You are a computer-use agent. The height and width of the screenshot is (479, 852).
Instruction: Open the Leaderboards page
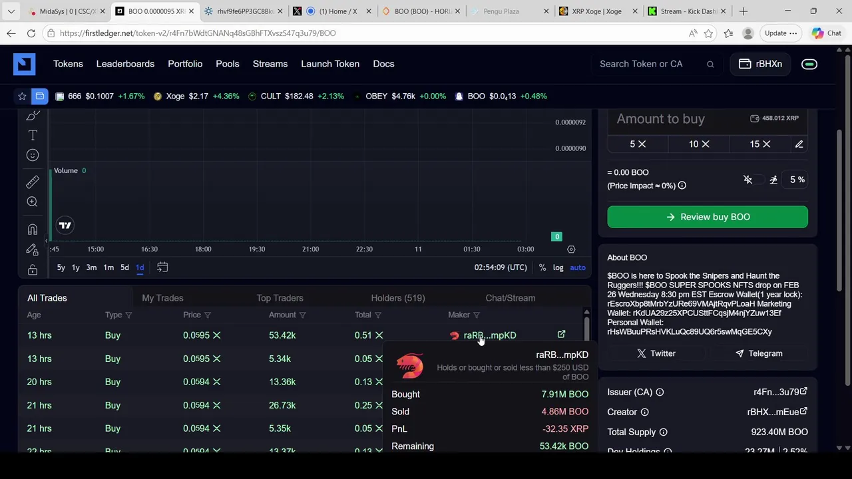(125, 64)
